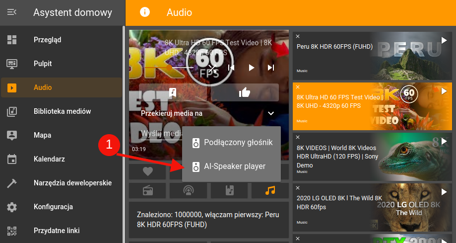Go to Przegląd in the sidebar
Viewport: 456px width, 243px height.
click(62, 40)
